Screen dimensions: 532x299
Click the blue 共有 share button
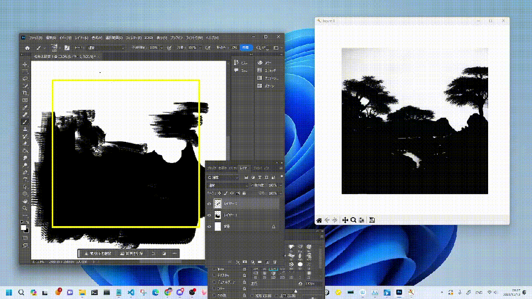(x=246, y=48)
